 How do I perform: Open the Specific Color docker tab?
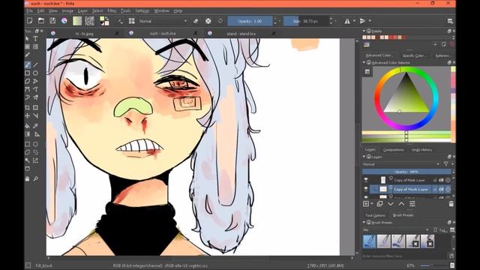click(x=413, y=55)
